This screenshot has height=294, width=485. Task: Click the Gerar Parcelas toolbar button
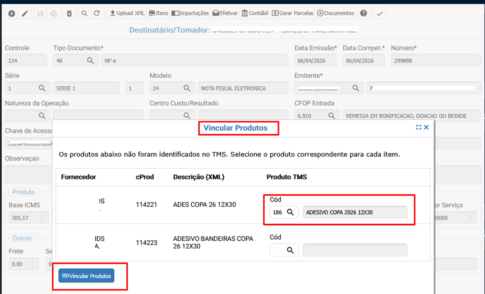point(292,13)
